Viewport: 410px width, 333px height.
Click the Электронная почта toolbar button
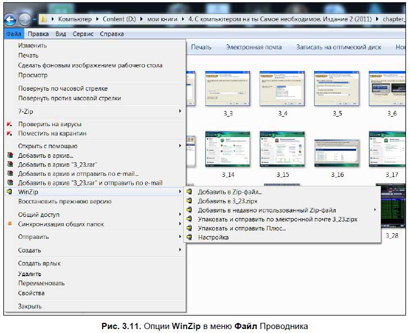pos(254,47)
